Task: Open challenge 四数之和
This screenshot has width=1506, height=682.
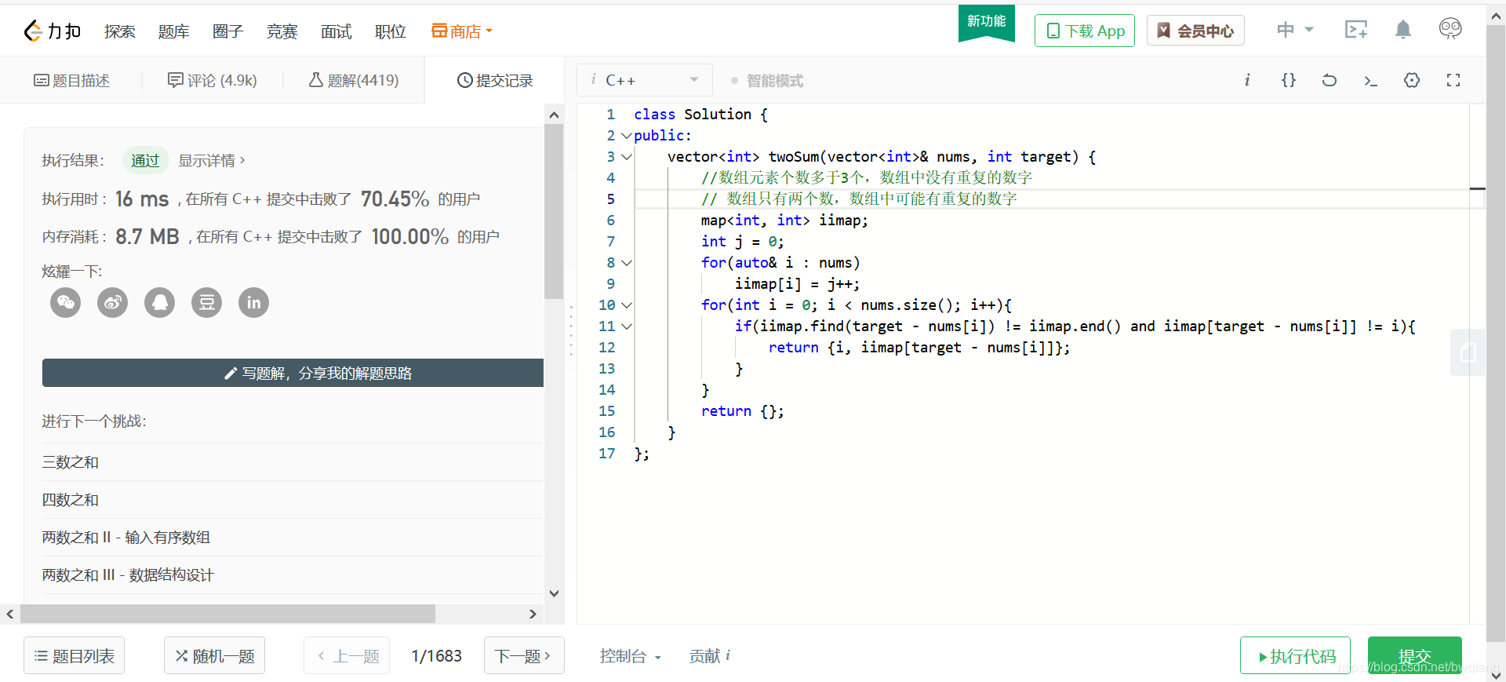Action: pos(71,499)
